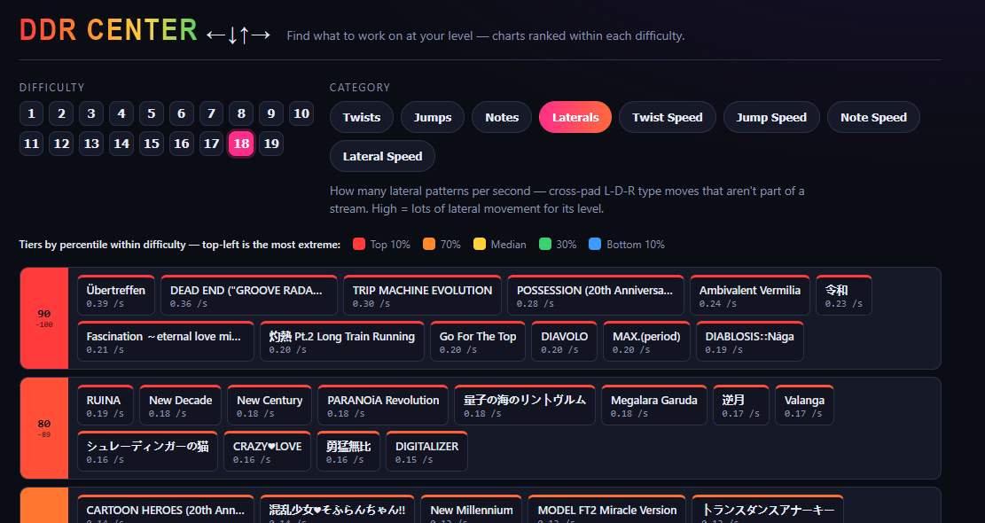Open the DEAD END ("GROOVE RADA... chart card
985x523 pixels.
[x=249, y=295]
